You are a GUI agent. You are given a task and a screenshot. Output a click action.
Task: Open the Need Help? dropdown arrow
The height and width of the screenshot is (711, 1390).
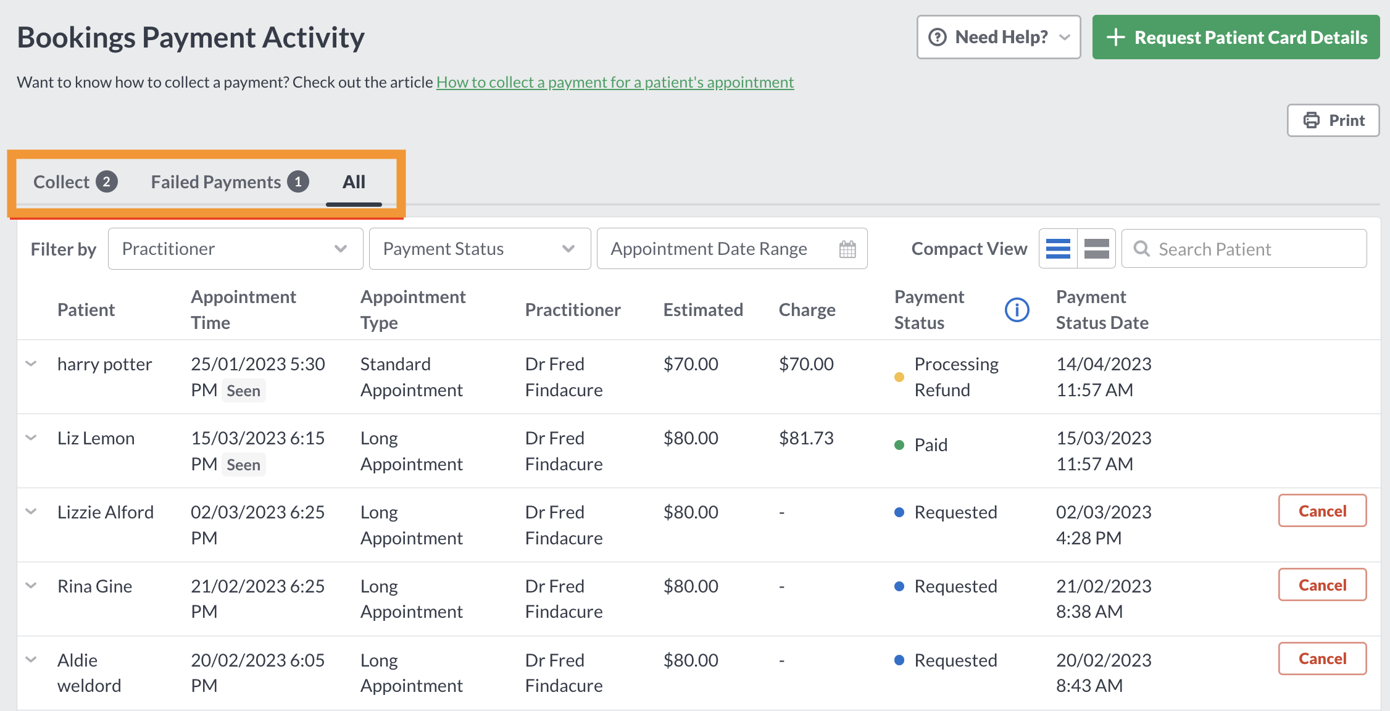[x=1065, y=38]
